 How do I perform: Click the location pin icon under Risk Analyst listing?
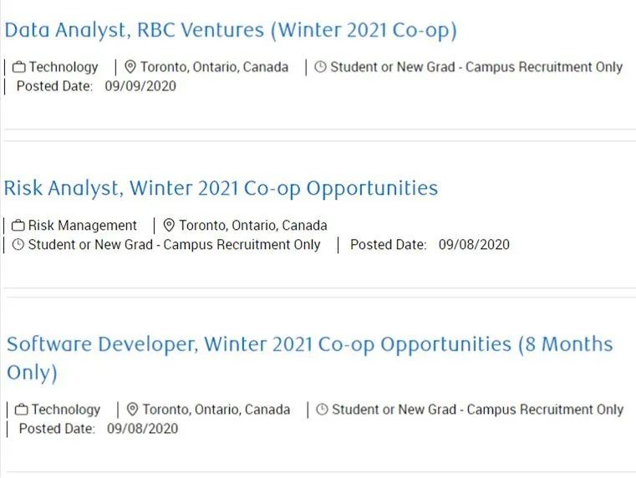click(169, 225)
